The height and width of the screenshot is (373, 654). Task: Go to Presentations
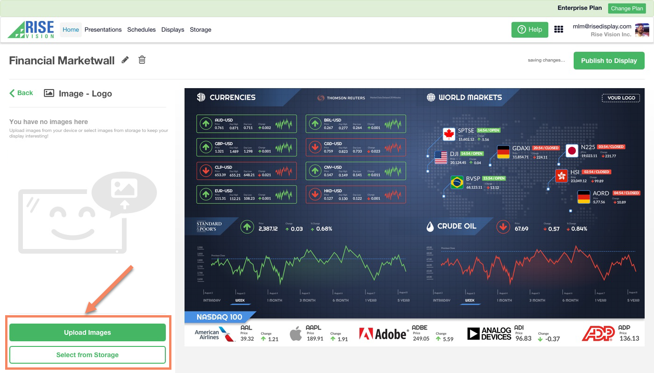103,29
